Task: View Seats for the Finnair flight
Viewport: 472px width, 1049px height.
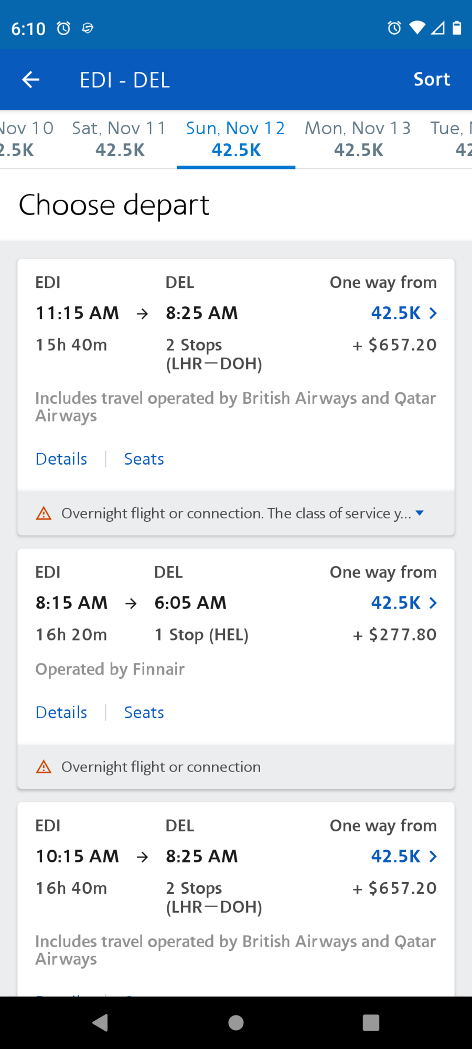Action: coord(144,712)
